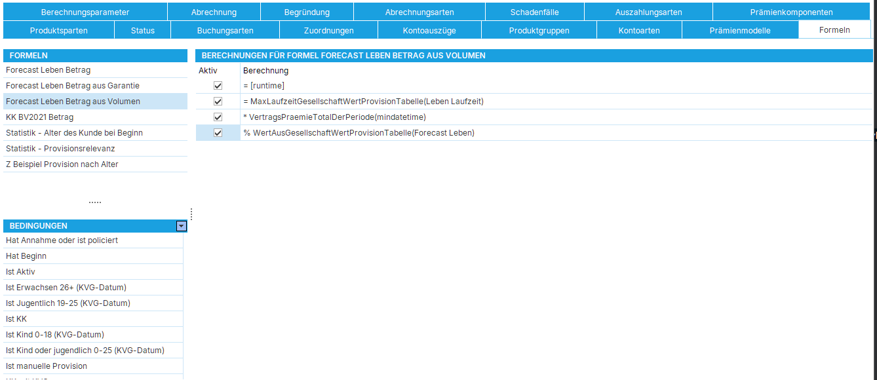
Task: Switch to the Prämienmodelle tab
Action: click(x=739, y=30)
